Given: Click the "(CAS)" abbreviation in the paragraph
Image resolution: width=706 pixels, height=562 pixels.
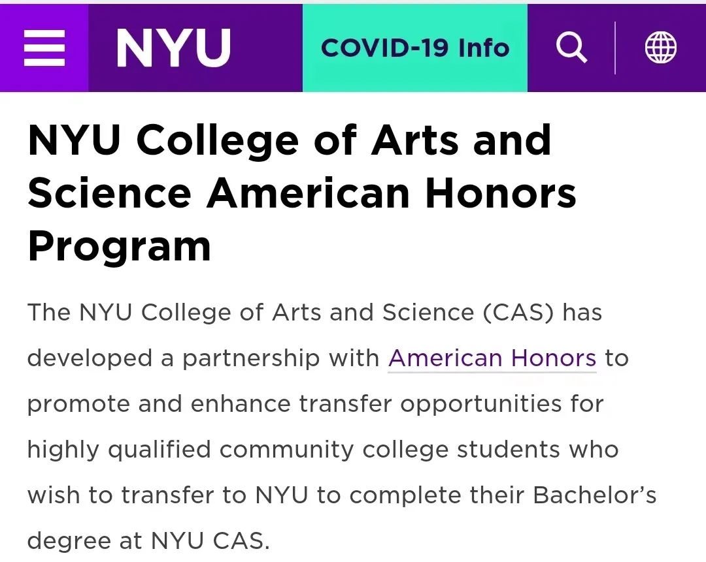Looking at the screenshot, I should click(x=518, y=313).
